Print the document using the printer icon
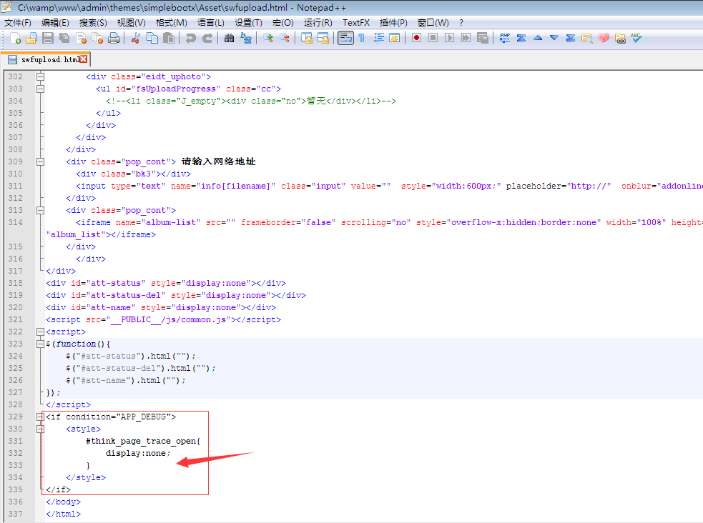 (x=114, y=38)
